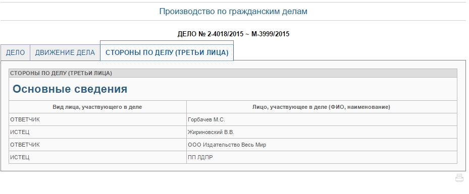The image size is (469, 194).
Task: Click the Производство по гражданским делам heading
Action: click(x=233, y=12)
